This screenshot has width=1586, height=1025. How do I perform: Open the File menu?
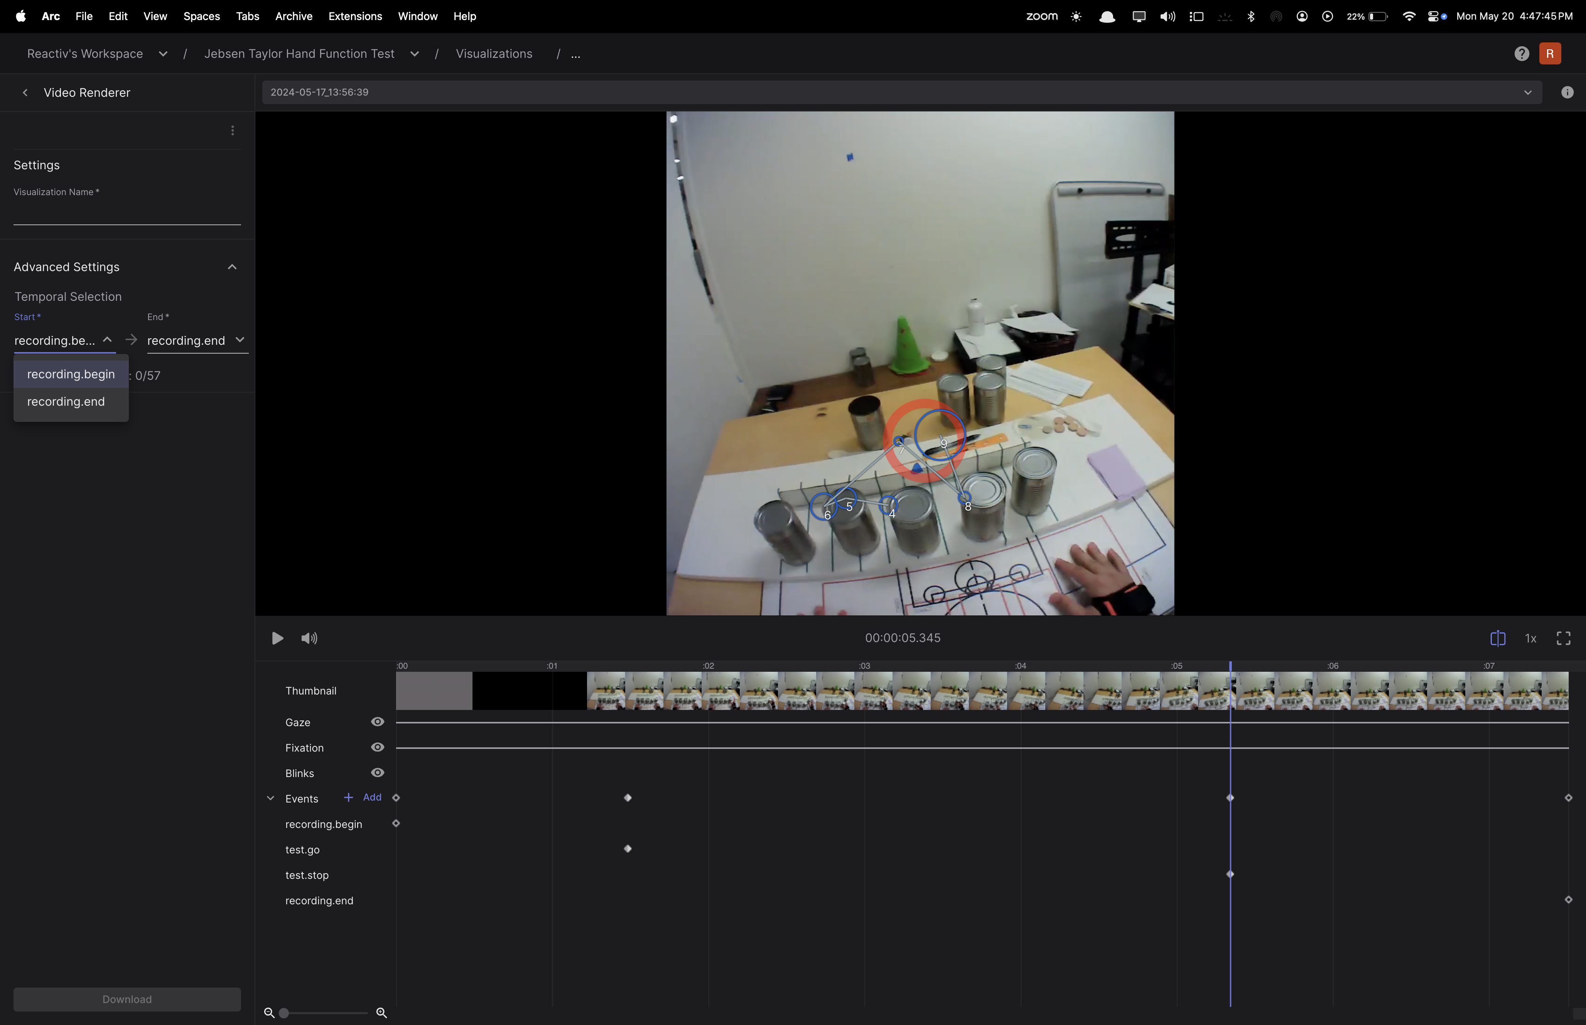[84, 16]
